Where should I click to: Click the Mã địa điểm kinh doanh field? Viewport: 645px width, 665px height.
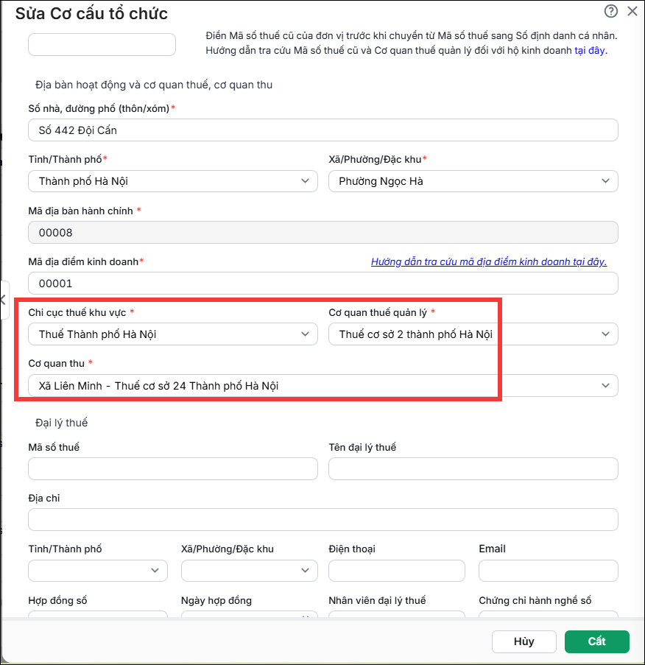[322, 284]
